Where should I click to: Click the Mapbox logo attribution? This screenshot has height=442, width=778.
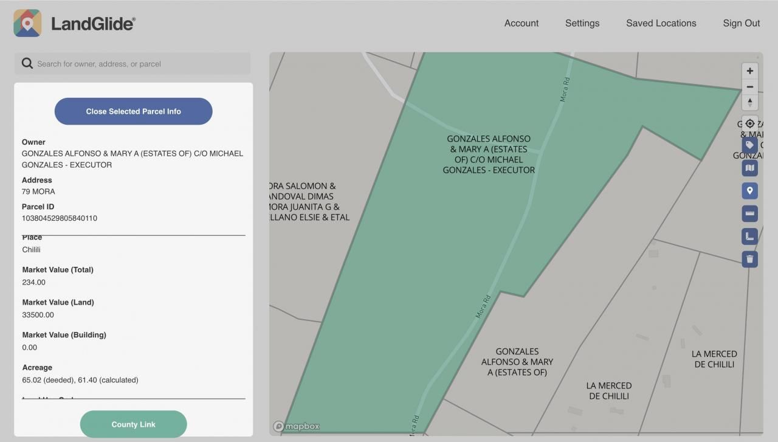[296, 426]
